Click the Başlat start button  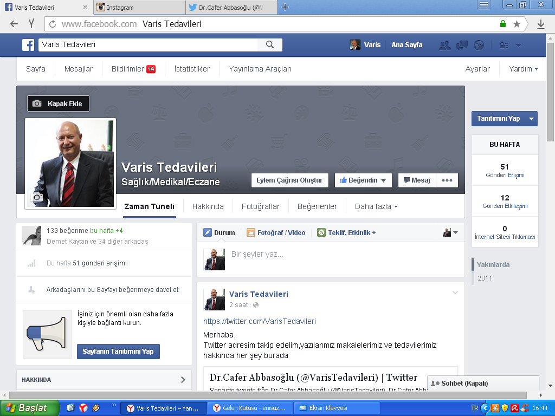click(x=29, y=408)
